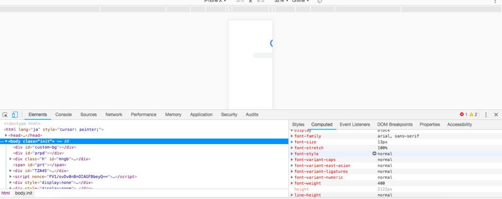Expand the font-size computed property
Screen dimensions: 502x199
pos(292,142)
